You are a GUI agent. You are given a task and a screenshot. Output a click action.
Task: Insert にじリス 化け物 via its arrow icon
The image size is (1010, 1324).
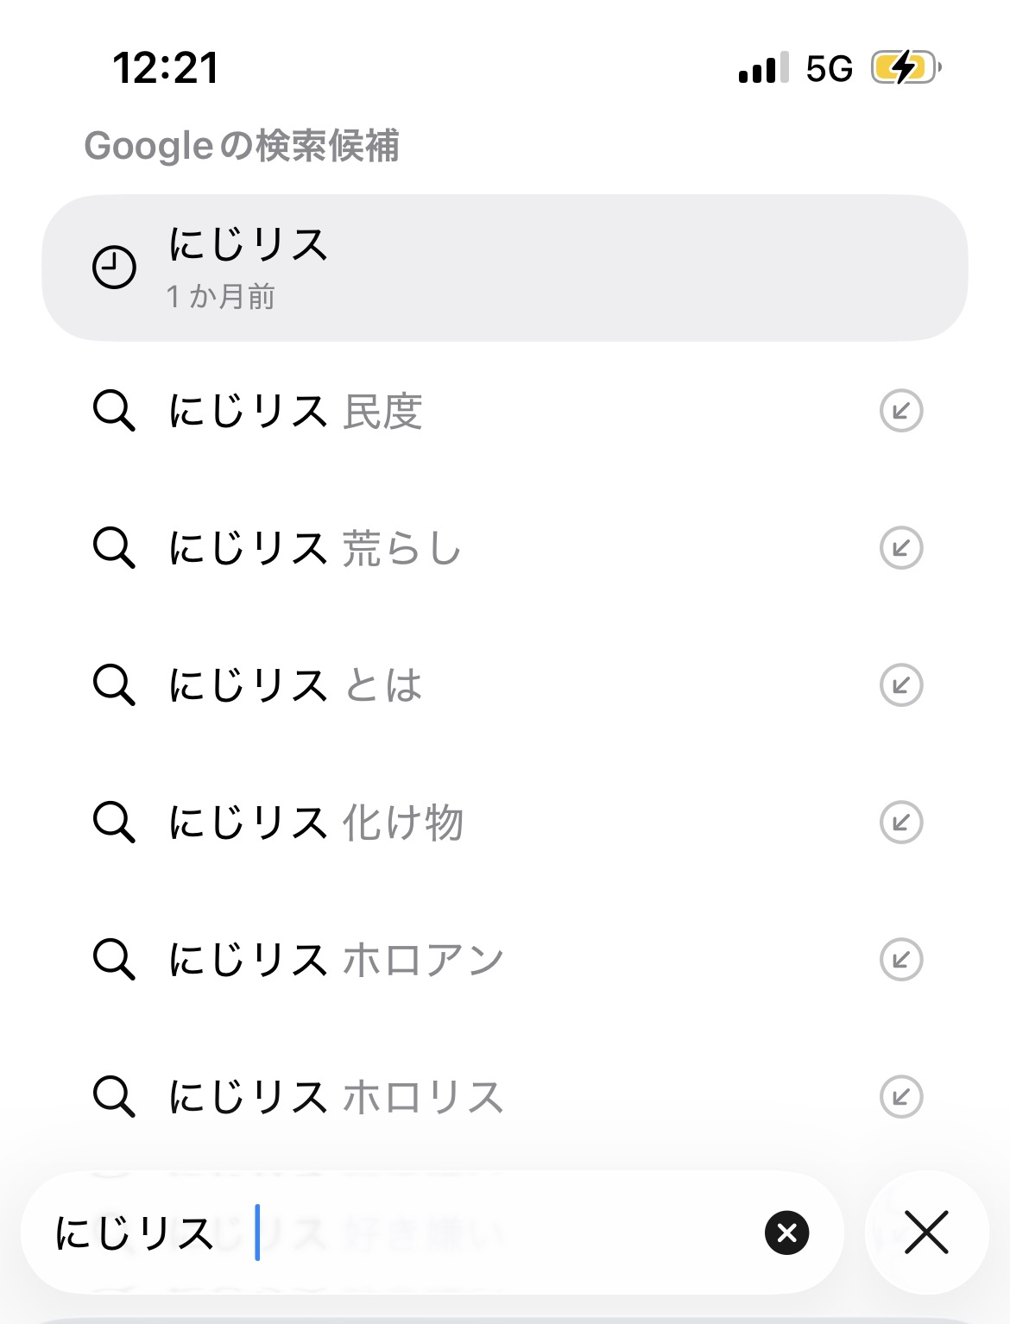point(901,822)
